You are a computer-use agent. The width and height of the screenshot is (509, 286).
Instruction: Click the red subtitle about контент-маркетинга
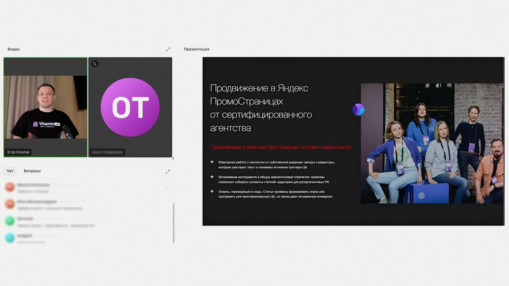click(281, 147)
